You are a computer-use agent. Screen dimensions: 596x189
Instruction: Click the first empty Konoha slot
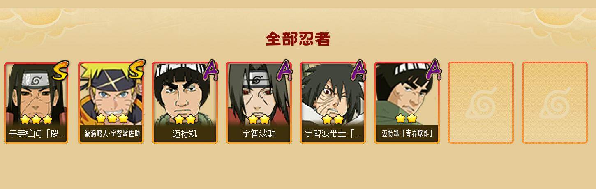(x=481, y=103)
